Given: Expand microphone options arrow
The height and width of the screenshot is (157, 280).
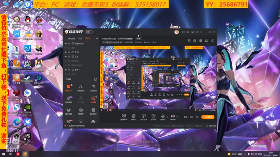Looking at the screenshot, I should 167,117.
